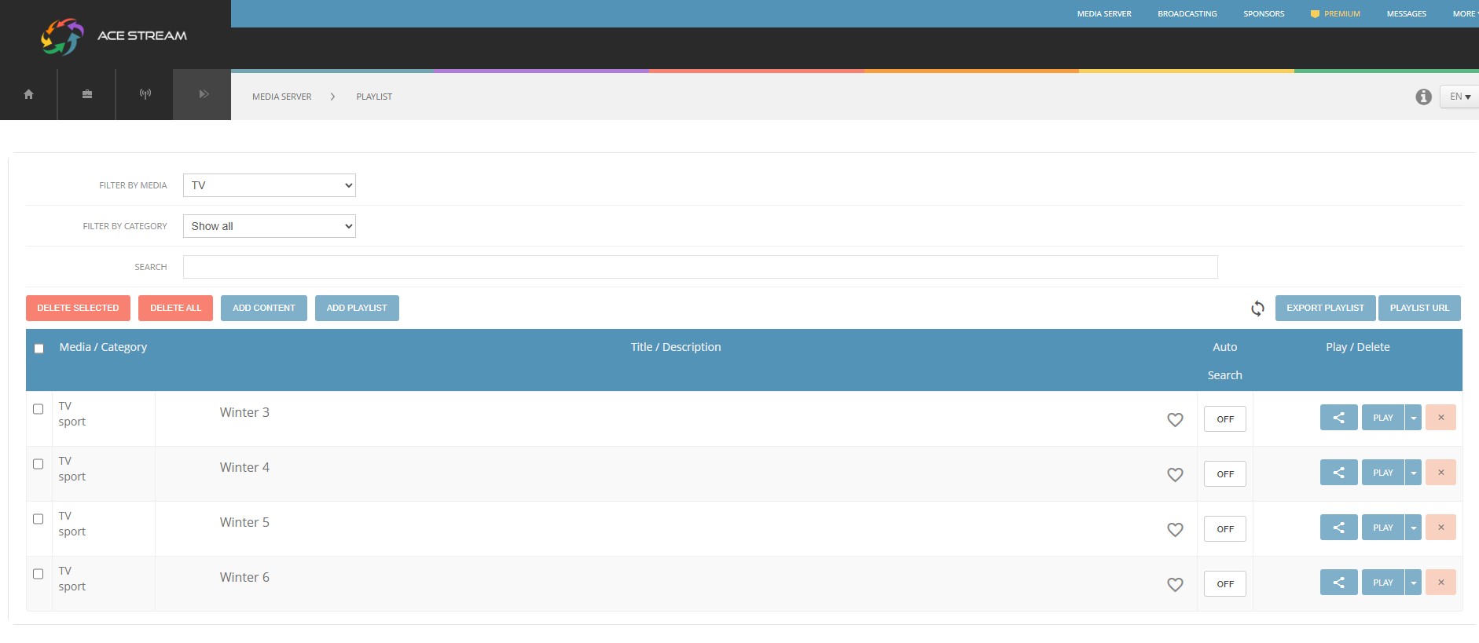The width and height of the screenshot is (1479, 643).
Task: Expand play options arrow for Winter 6
Action: (1413, 583)
